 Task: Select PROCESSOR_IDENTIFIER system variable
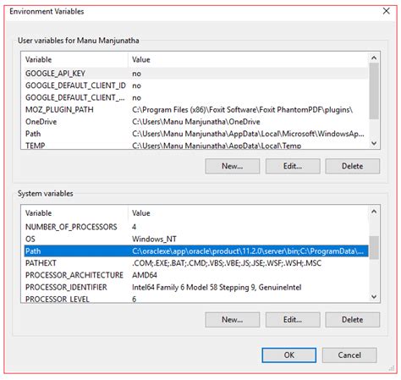click(196, 287)
